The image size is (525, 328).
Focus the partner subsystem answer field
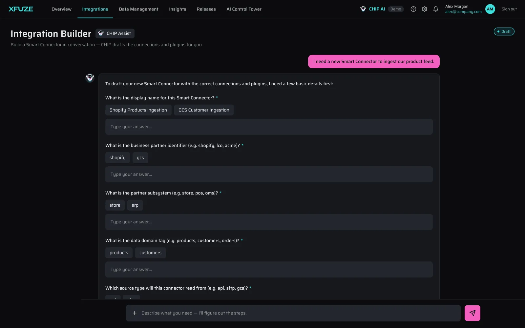(x=269, y=222)
